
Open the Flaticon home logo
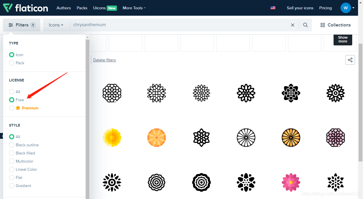click(25, 8)
